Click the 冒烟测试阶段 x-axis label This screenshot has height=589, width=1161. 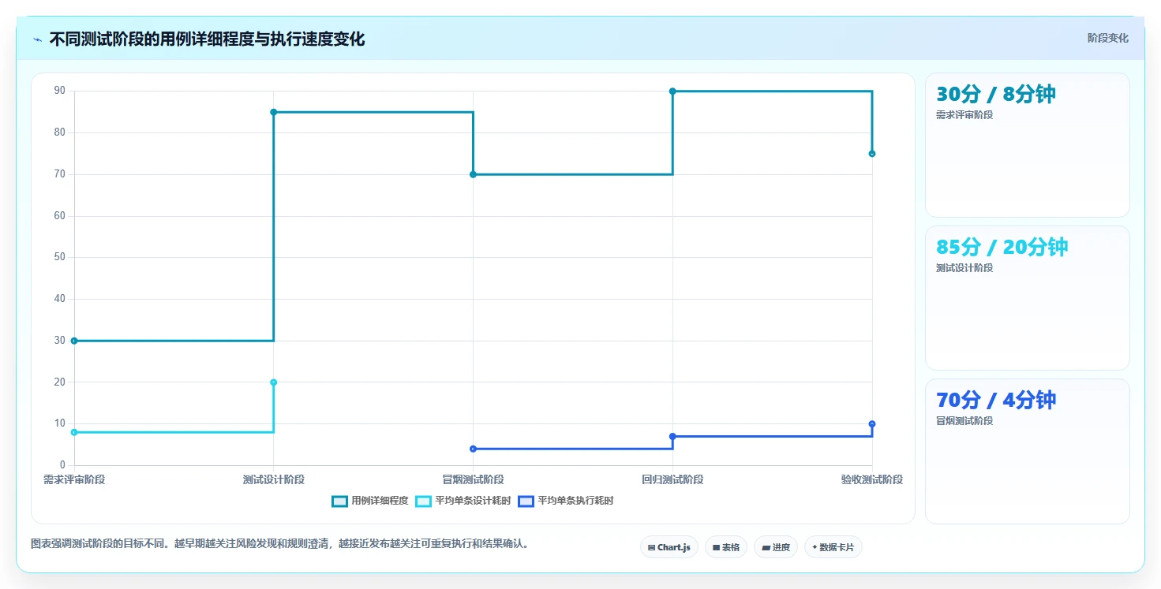point(473,479)
